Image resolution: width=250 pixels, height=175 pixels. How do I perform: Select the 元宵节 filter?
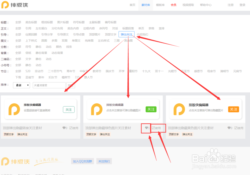pos(237,71)
